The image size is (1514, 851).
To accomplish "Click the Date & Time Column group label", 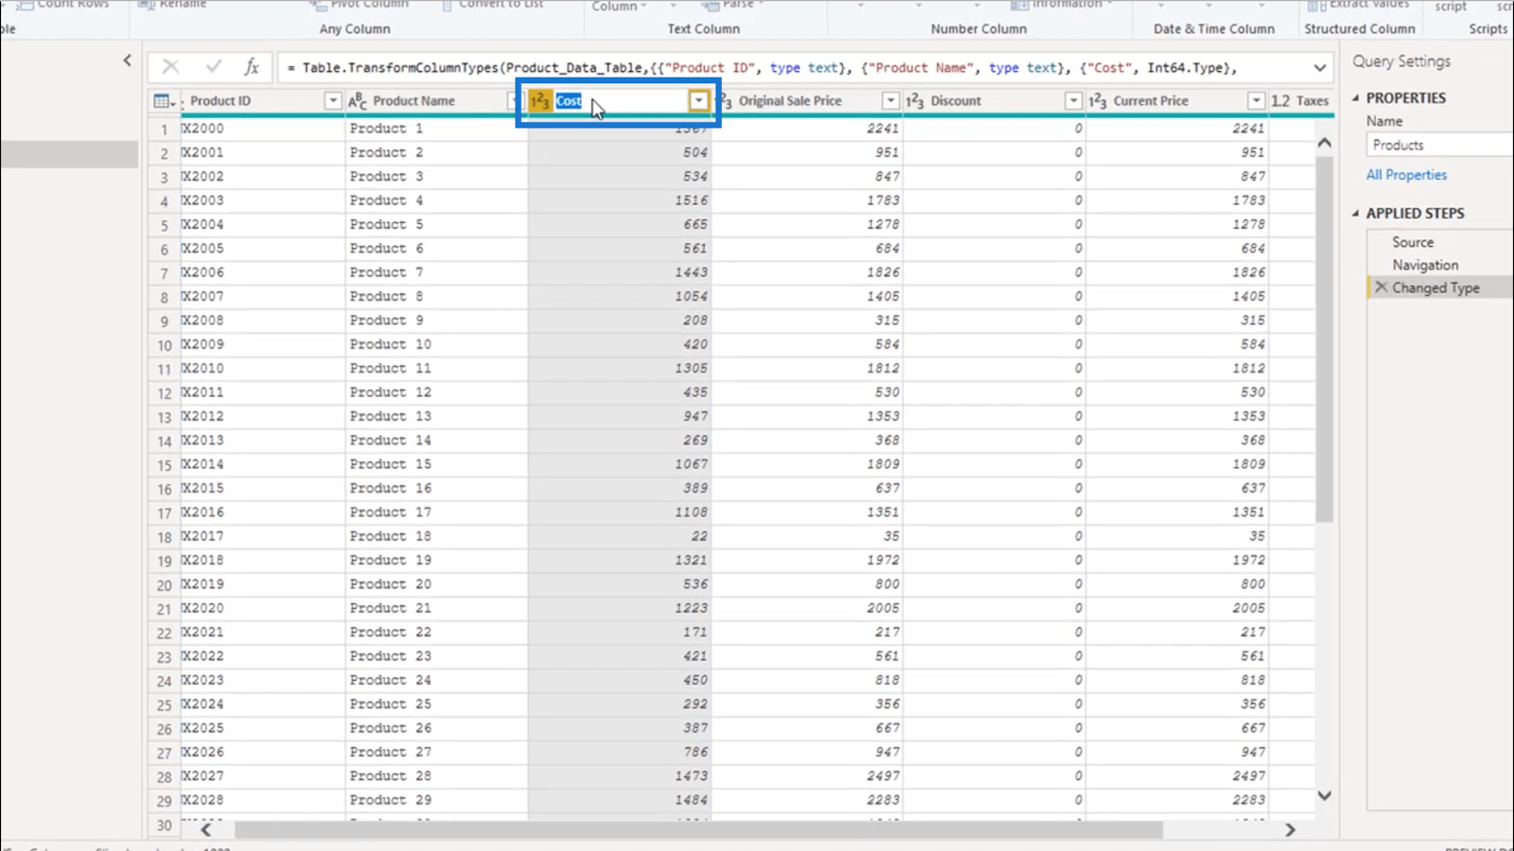I will [x=1214, y=28].
